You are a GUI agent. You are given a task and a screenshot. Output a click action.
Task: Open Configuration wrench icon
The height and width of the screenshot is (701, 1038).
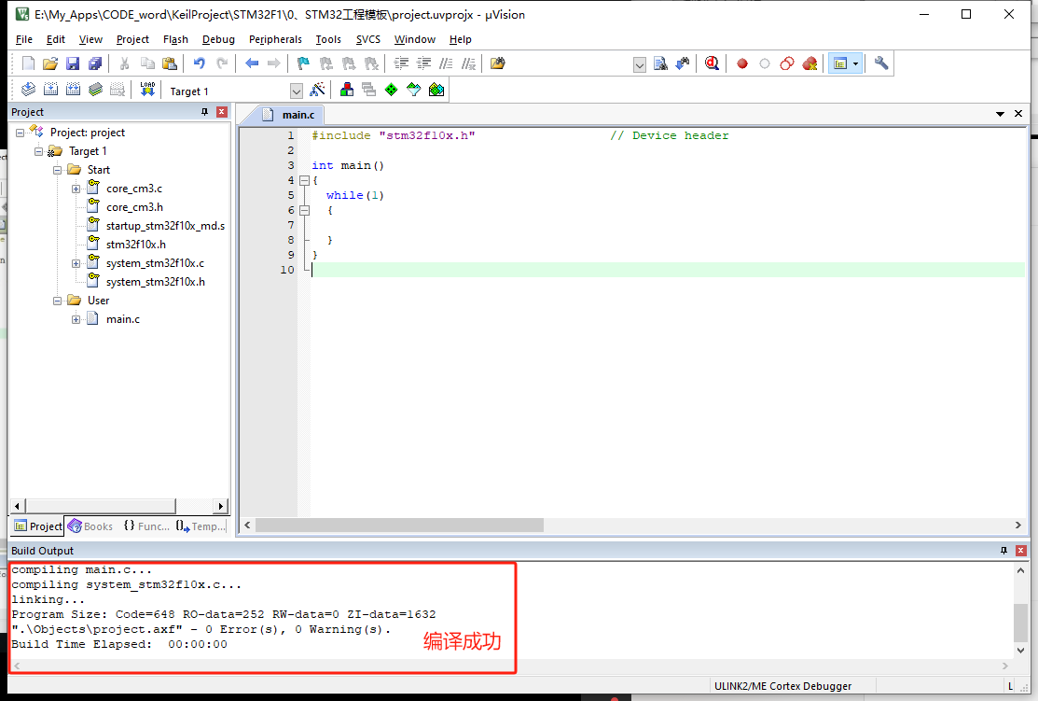click(881, 63)
